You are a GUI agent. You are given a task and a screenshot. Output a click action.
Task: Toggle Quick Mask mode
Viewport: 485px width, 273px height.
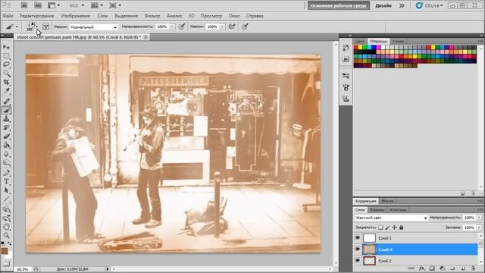click(x=6, y=264)
